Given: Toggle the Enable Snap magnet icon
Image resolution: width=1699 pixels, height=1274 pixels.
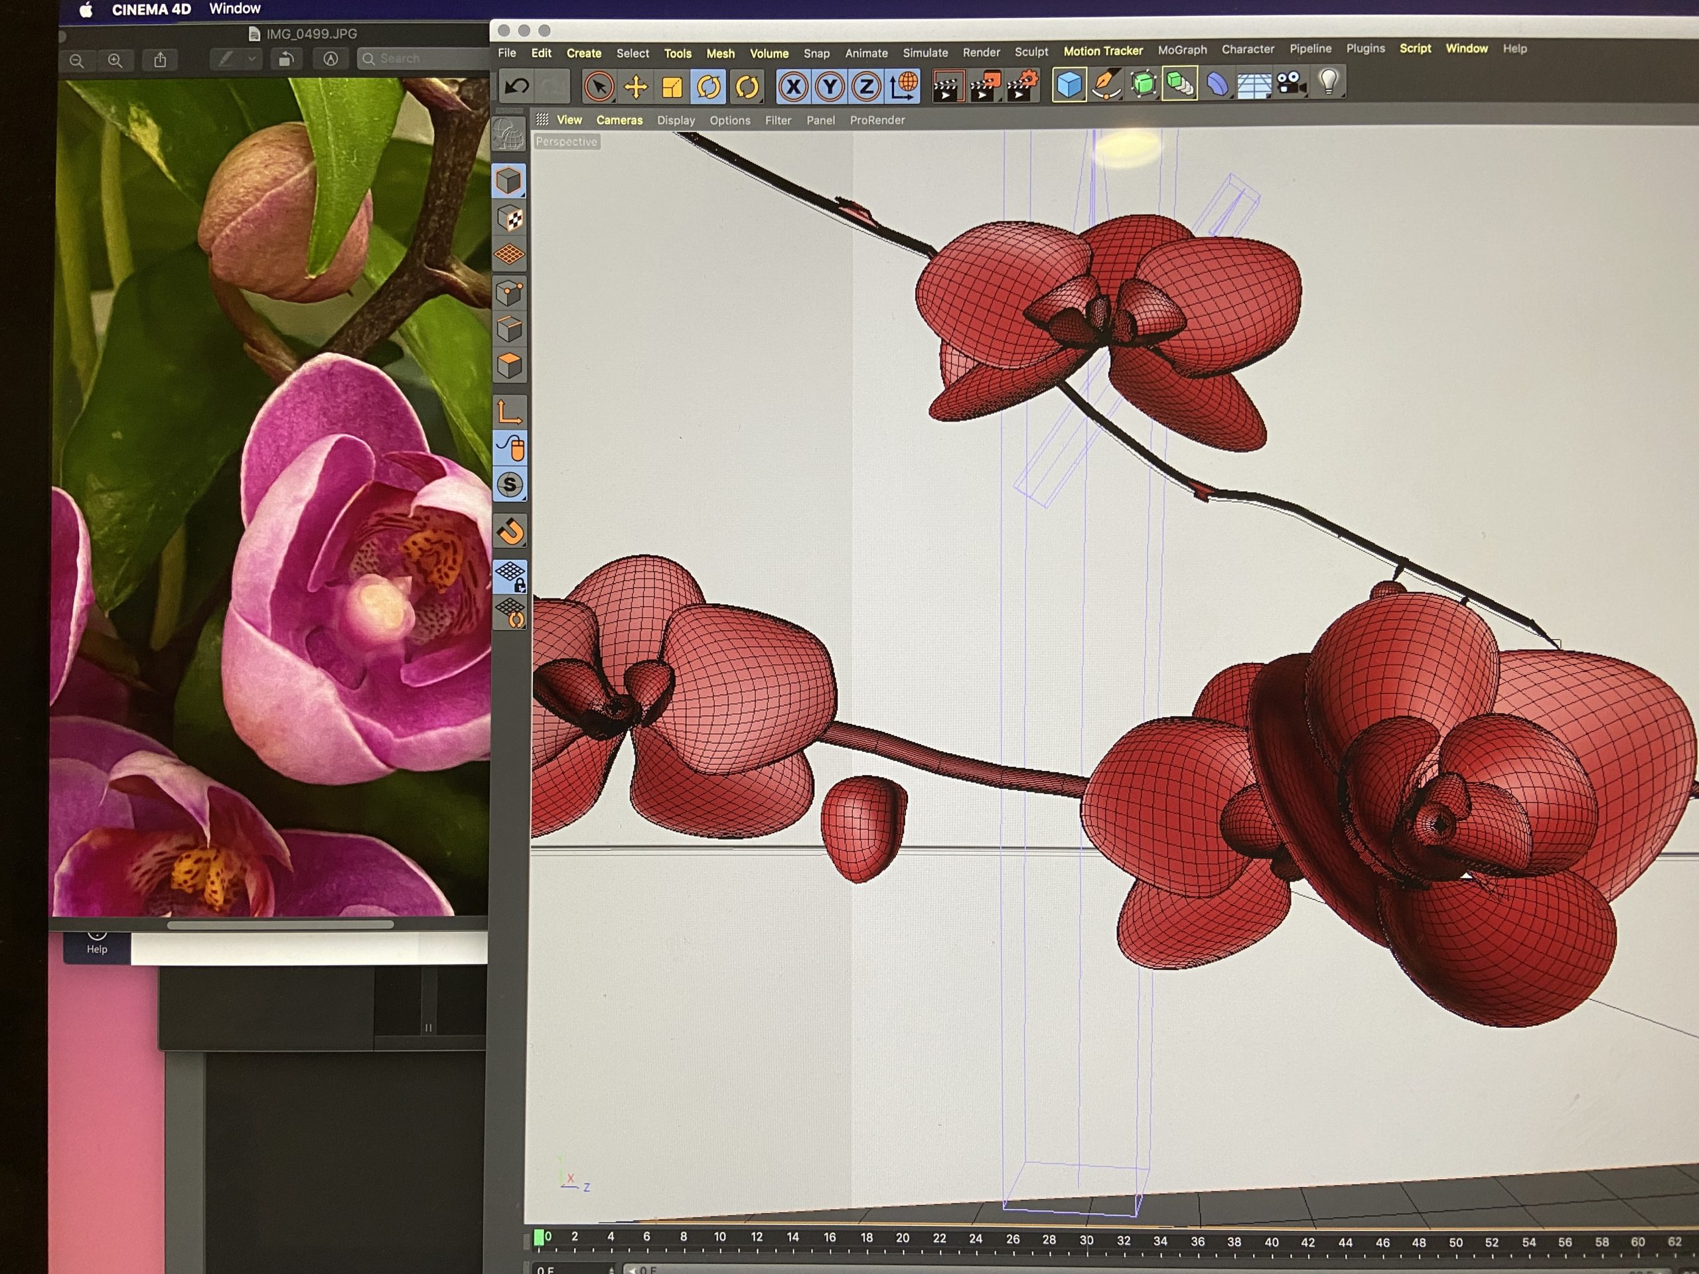Looking at the screenshot, I should 511,531.
